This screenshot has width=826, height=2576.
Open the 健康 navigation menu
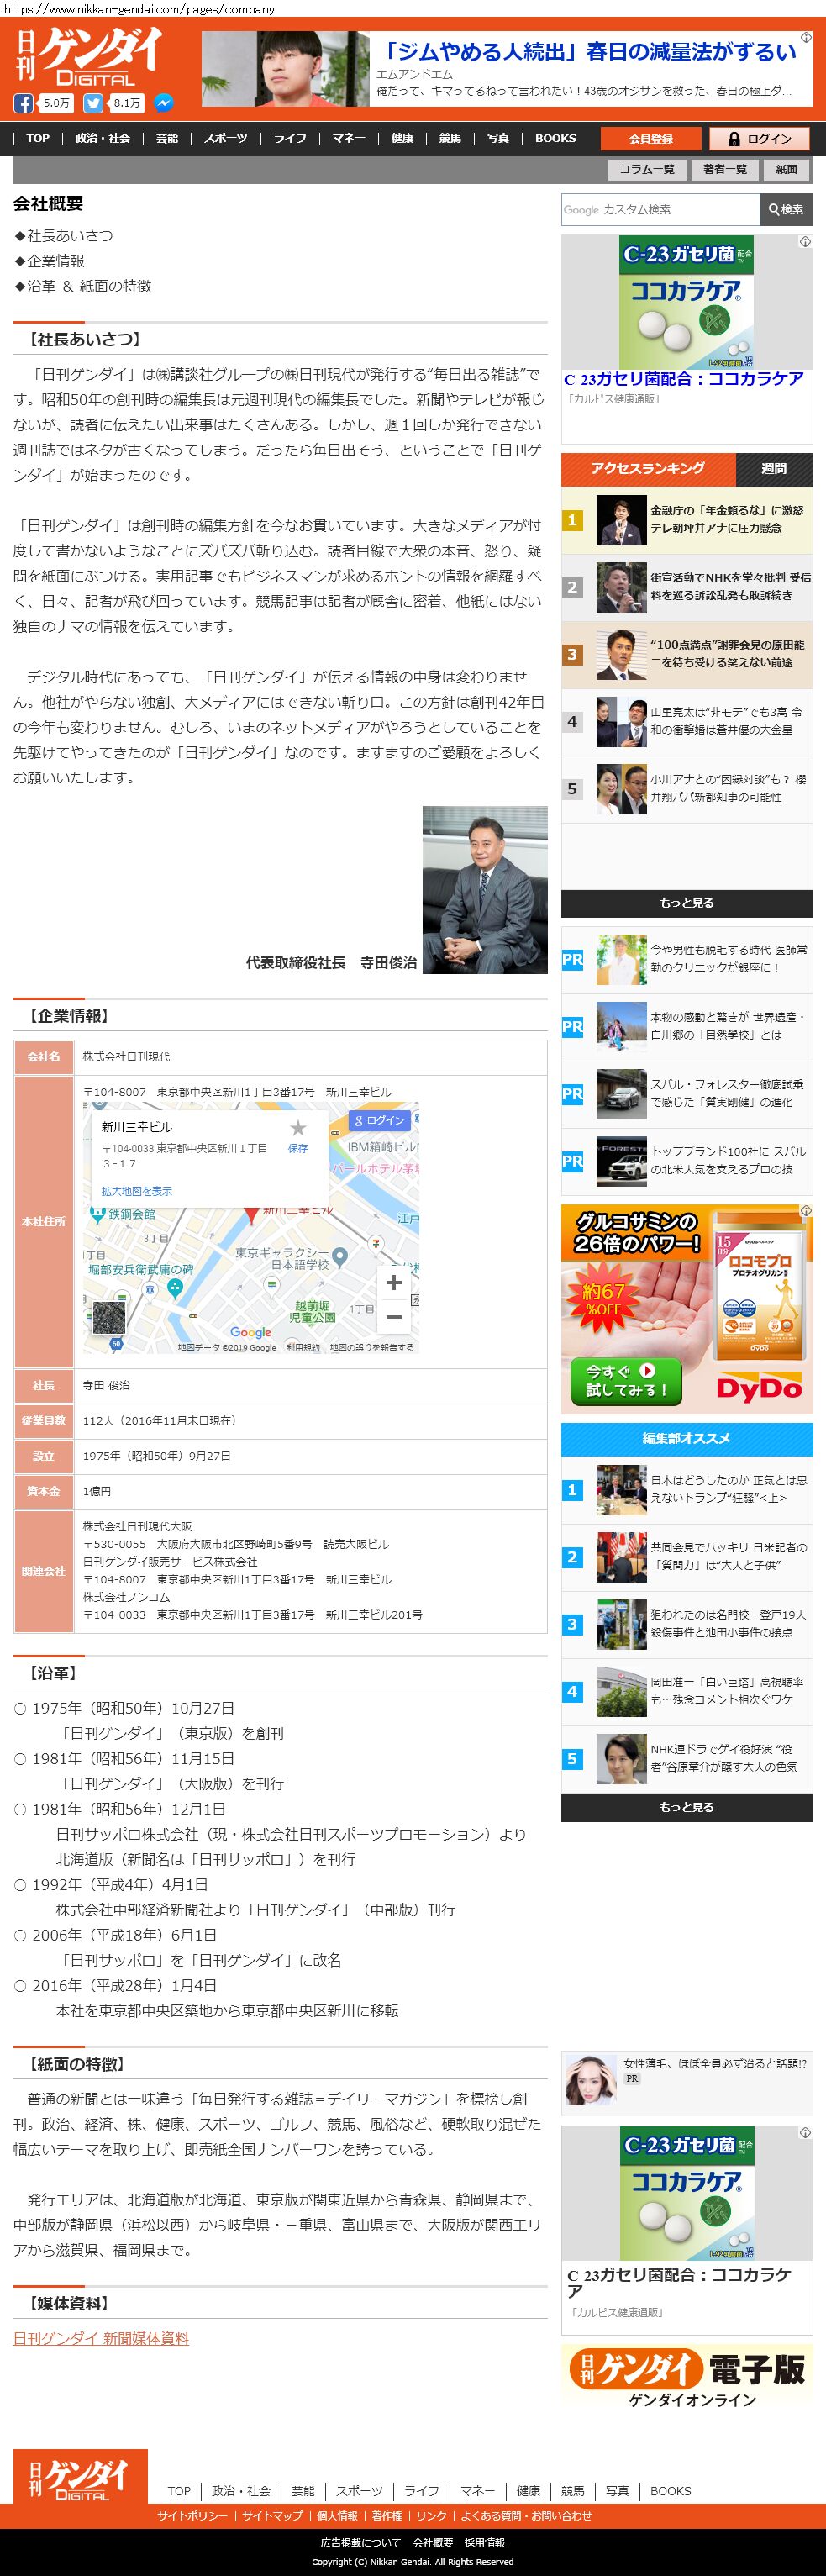(402, 138)
